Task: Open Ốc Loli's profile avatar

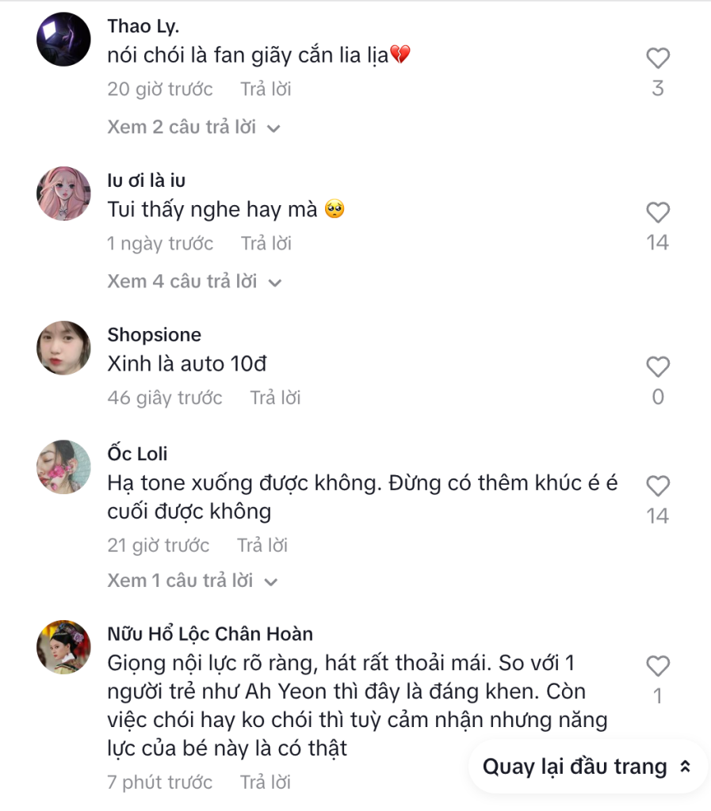Action: tap(63, 466)
